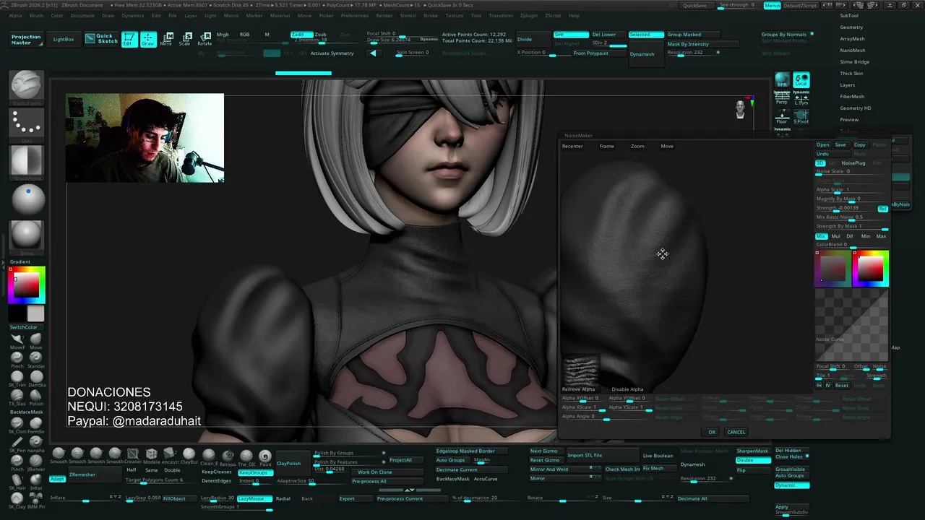925x520 pixels.
Task: Expand Slime Bridge subpalette
Action: click(855, 62)
